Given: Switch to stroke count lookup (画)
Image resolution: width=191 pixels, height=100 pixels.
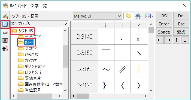Looking at the screenshot, I should tap(5, 41).
